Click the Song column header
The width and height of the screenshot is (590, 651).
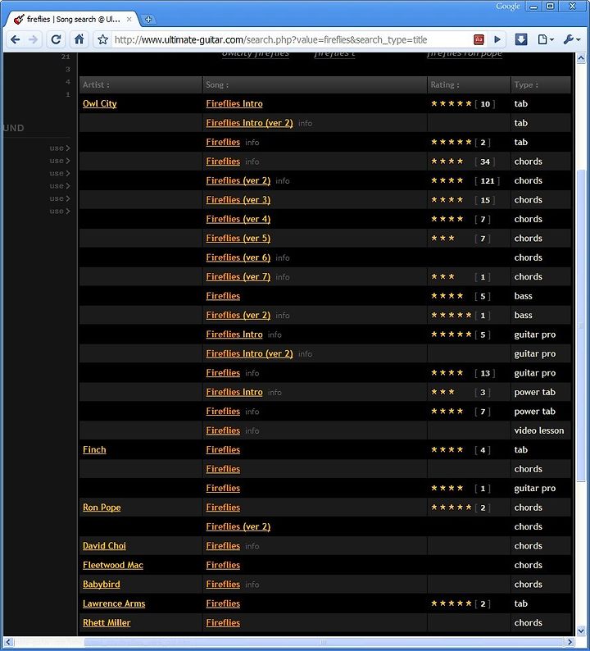[x=315, y=84]
